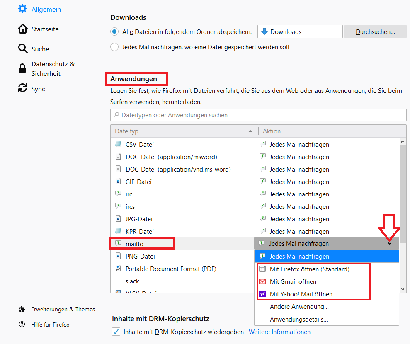Focus the 'Dateitypen oder Anwendungen suchen' search field
410x344 pixels.
258,115
